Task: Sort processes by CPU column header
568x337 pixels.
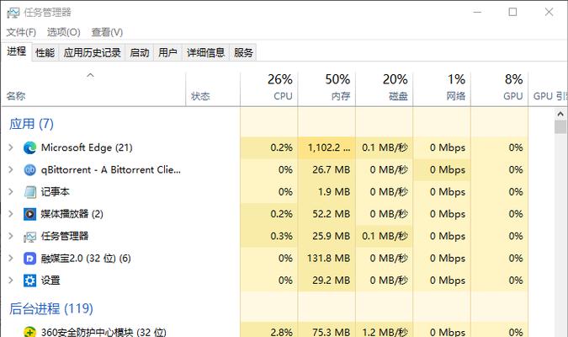Action: pos(268,88)
